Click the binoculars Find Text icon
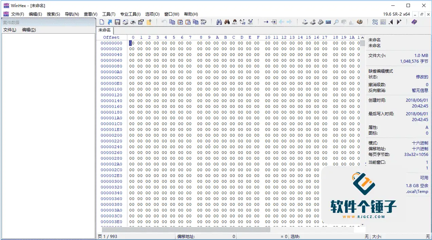Screen dimensions: 432x240 [x=219, y=22]
